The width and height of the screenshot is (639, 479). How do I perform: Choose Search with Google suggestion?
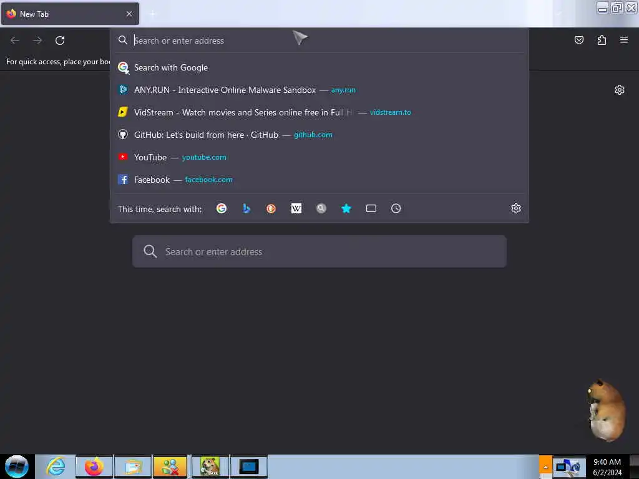click(x=319, y=67)
